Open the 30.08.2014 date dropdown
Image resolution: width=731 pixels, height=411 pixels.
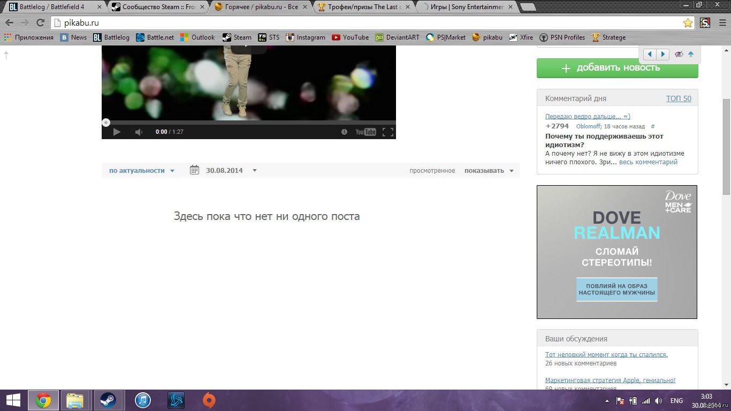tap(231, 171)
